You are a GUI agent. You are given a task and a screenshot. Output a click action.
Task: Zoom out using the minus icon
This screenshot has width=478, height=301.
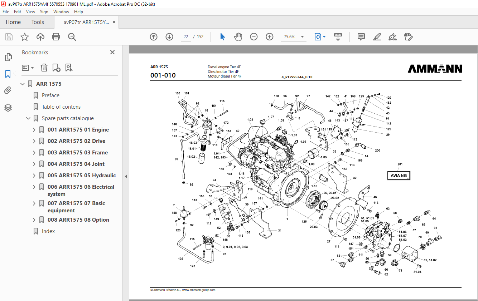254,37
